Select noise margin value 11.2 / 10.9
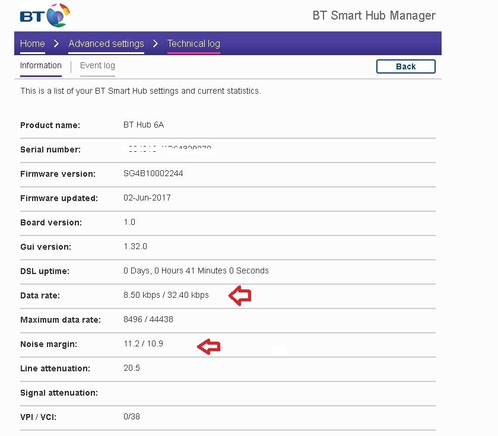Viewport: 498px width, 436px height. click(143, 343)
